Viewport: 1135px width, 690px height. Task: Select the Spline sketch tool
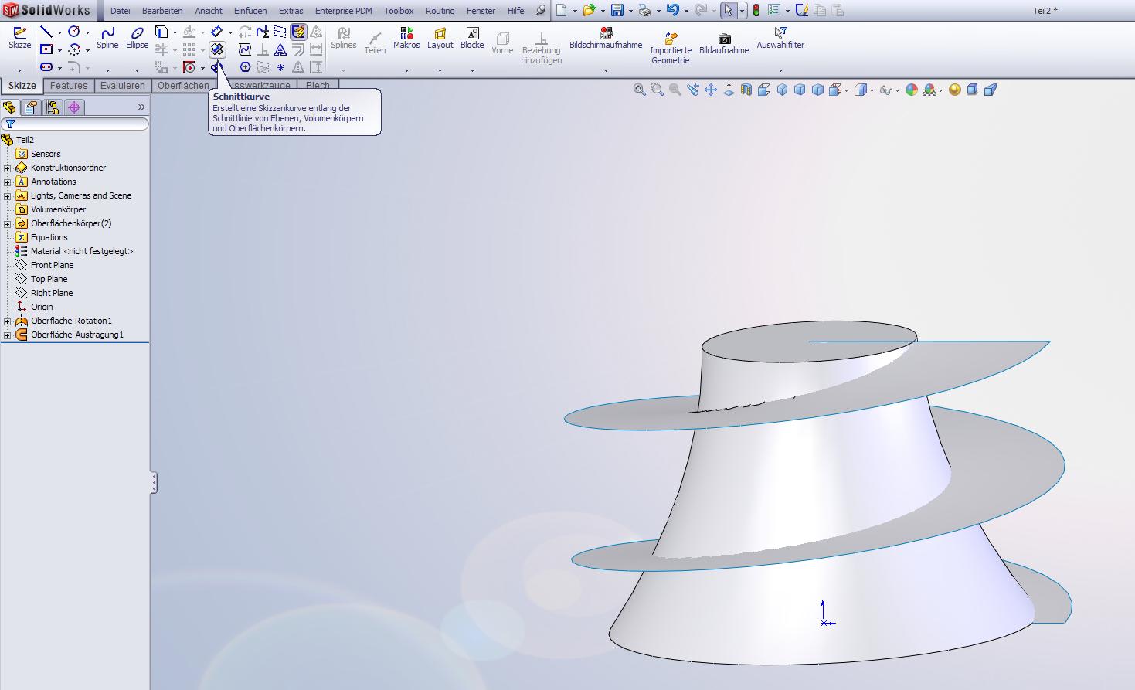pos(107,36)
